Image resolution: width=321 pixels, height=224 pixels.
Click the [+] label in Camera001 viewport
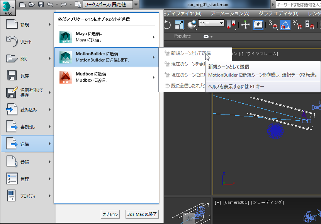pos(218,202)
